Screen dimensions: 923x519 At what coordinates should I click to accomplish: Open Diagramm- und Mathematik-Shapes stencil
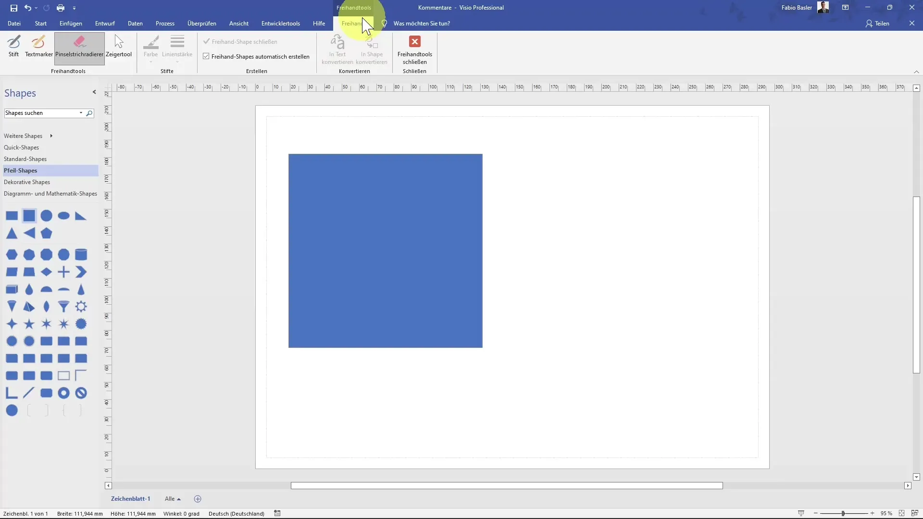[x=50, y=194]
